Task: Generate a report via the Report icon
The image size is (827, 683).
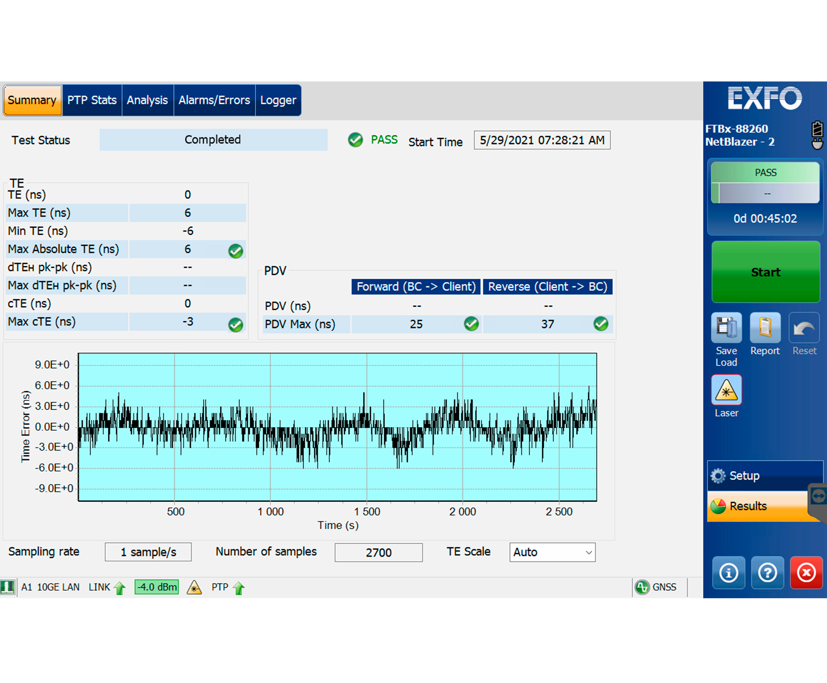Action: (x=765, y=327)
